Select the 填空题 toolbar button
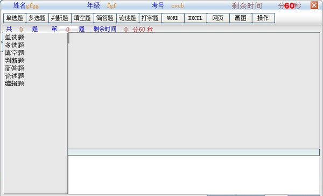 click(82, 18)
